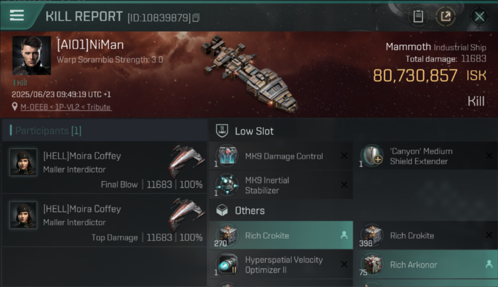The width and height of the screenshot is (498, 287).
Task: Open Moira Coffey's Top Damage entry
Action: [x=104, y=221]
